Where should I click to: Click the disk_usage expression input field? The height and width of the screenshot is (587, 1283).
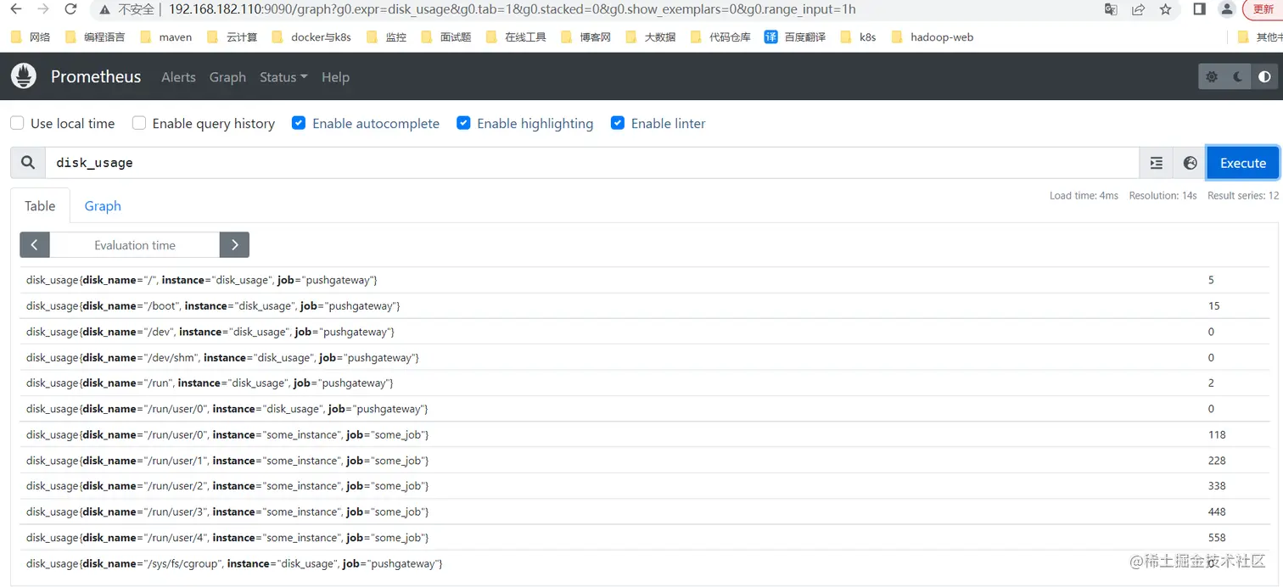(592, 163)
